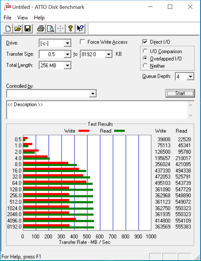Open the Queue Depth dropdown
The image size is (201, 261).
(190, 77)
